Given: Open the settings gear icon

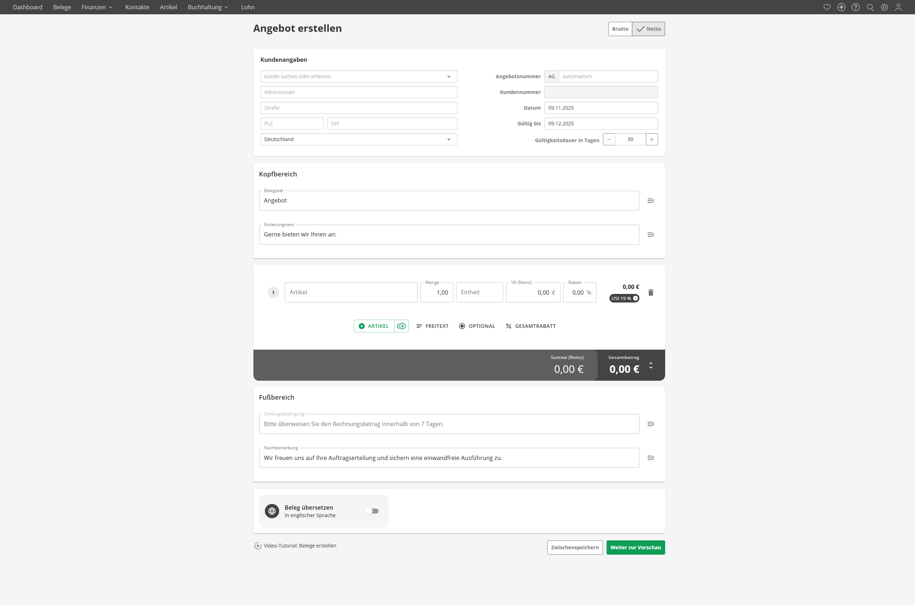Looking at the screenshot, I should [884, 7].
